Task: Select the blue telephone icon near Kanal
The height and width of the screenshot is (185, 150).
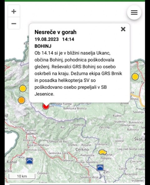Action: pos(29,161)
